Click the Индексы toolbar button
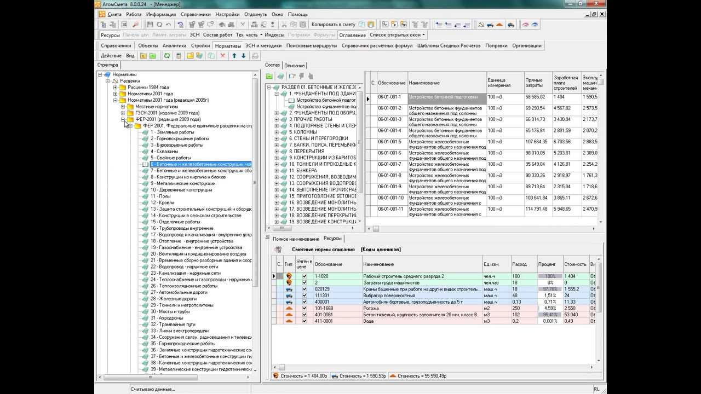Screen dimensions: 701x394 click(x=274, y=35)
